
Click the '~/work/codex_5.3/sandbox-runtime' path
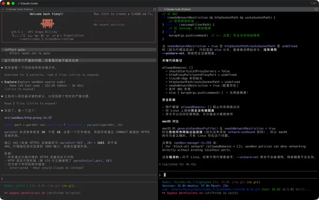pos(46,39)
